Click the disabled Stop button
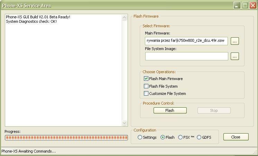The height and width of the screenshot is (156, 258). (214, 110)
